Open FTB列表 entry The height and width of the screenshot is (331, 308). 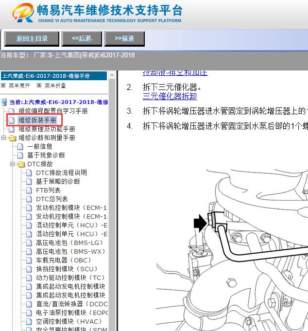48,190
